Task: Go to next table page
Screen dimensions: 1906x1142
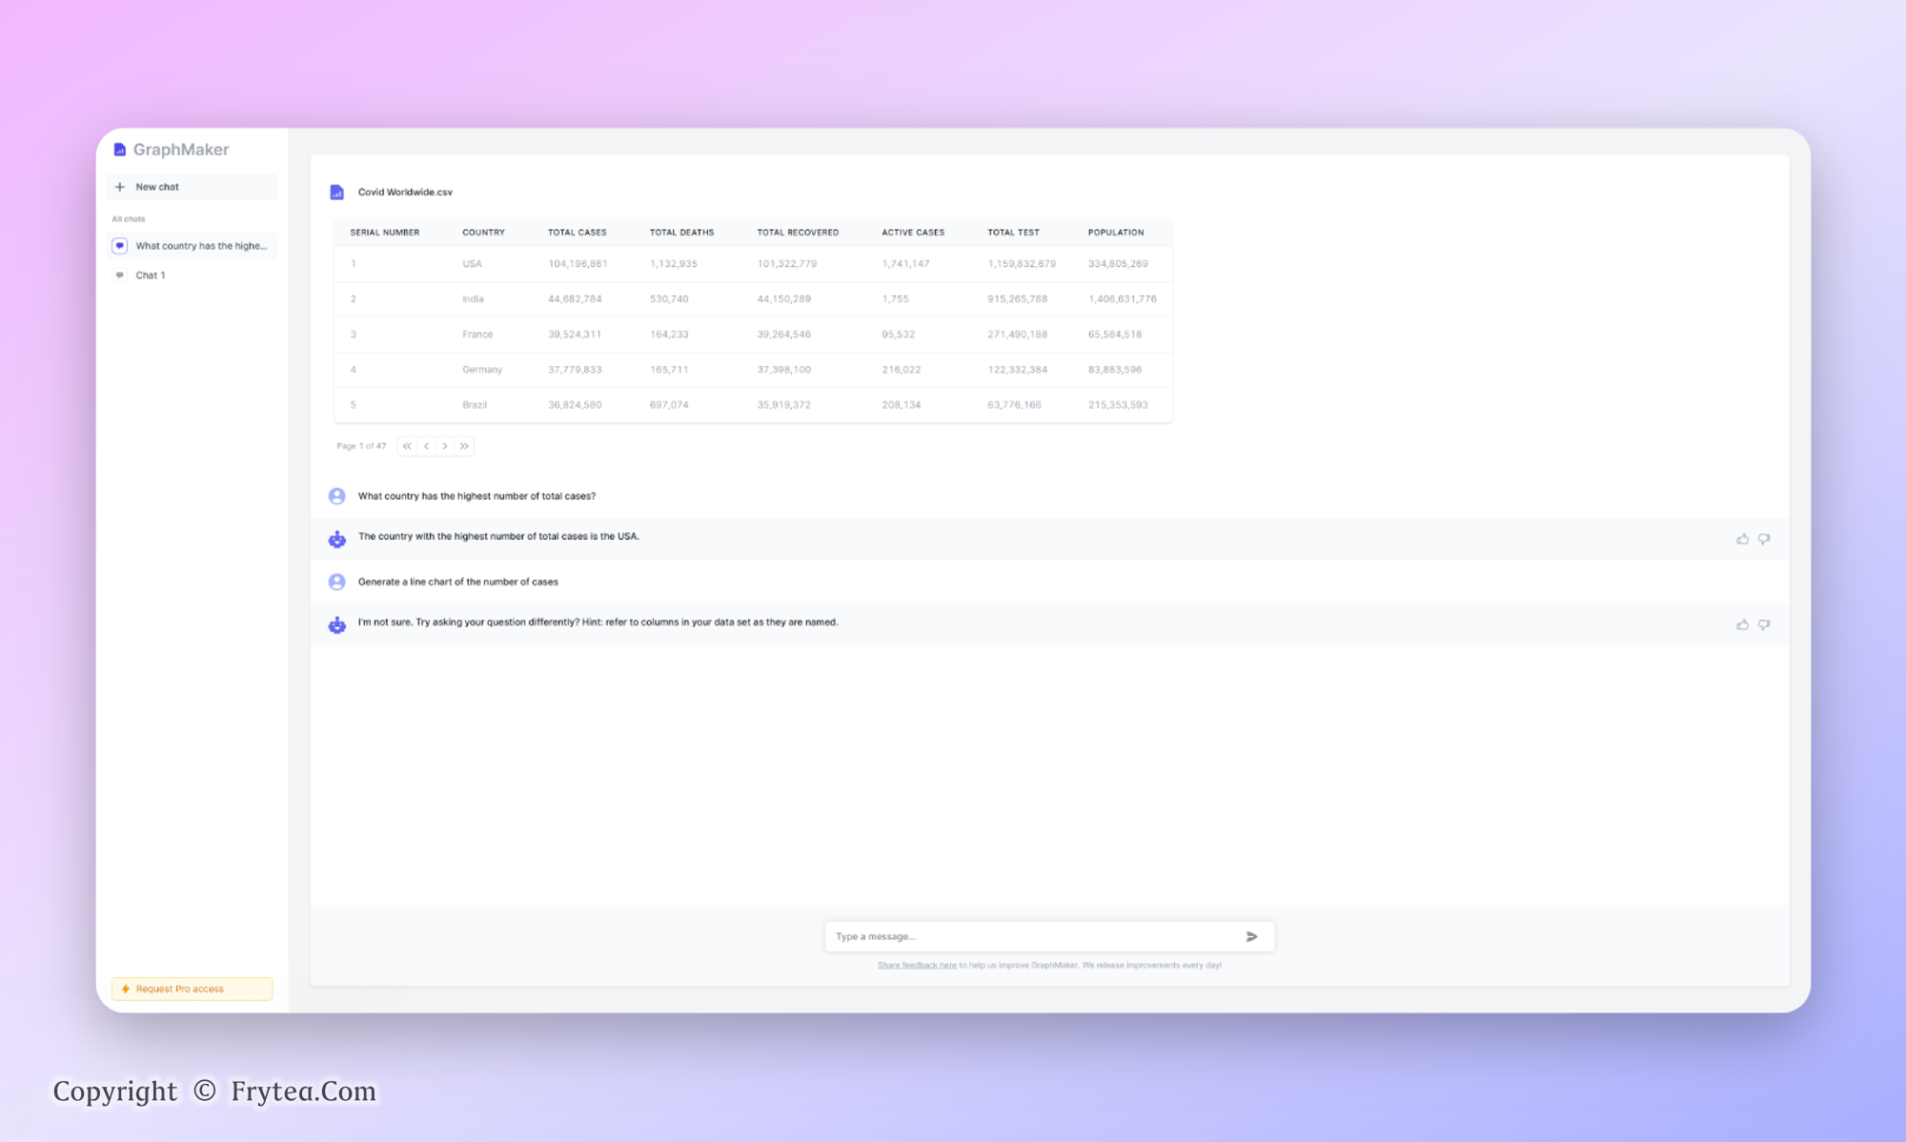Action: coord(445,446)
